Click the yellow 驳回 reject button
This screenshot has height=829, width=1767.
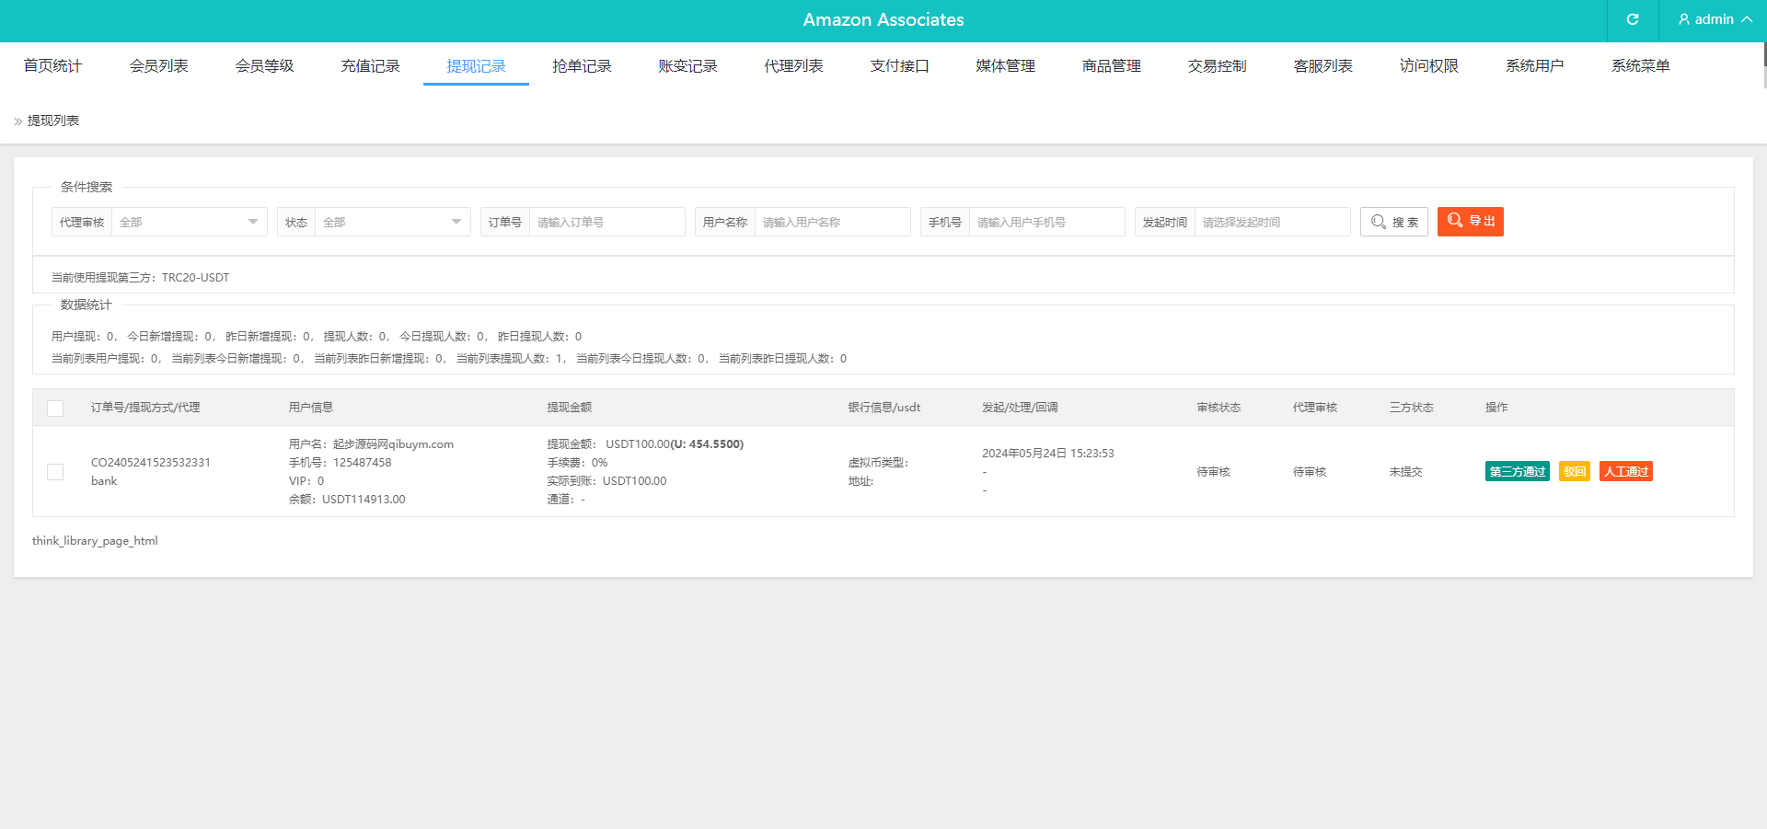(1574, 472)
